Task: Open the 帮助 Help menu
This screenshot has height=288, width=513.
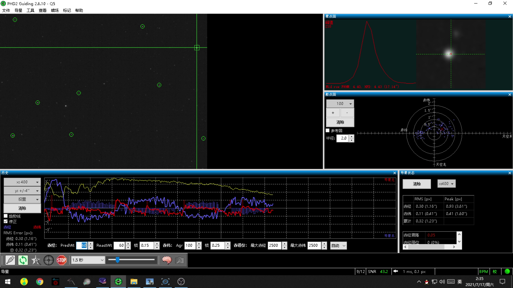Action: tap(79, 10)
